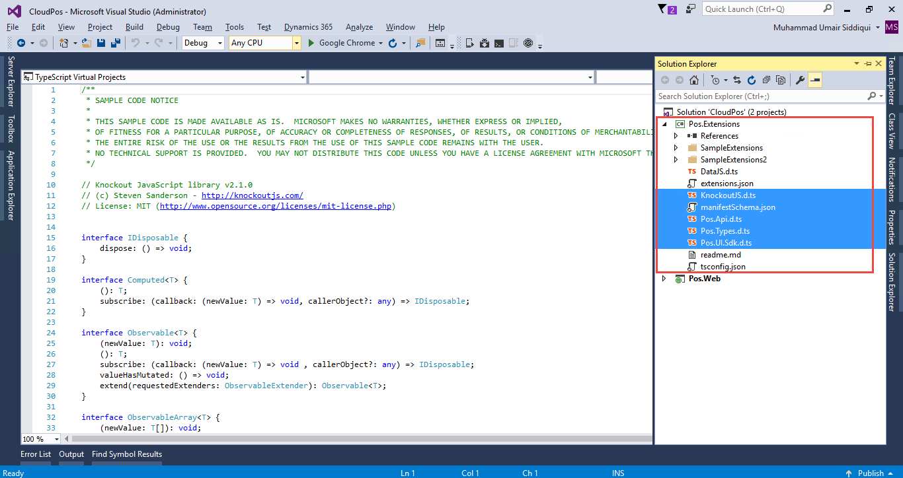This screenshot has height=478, width=903.
Task: Toggle the Solution Explorer pin button
Action: coord(868,63)
